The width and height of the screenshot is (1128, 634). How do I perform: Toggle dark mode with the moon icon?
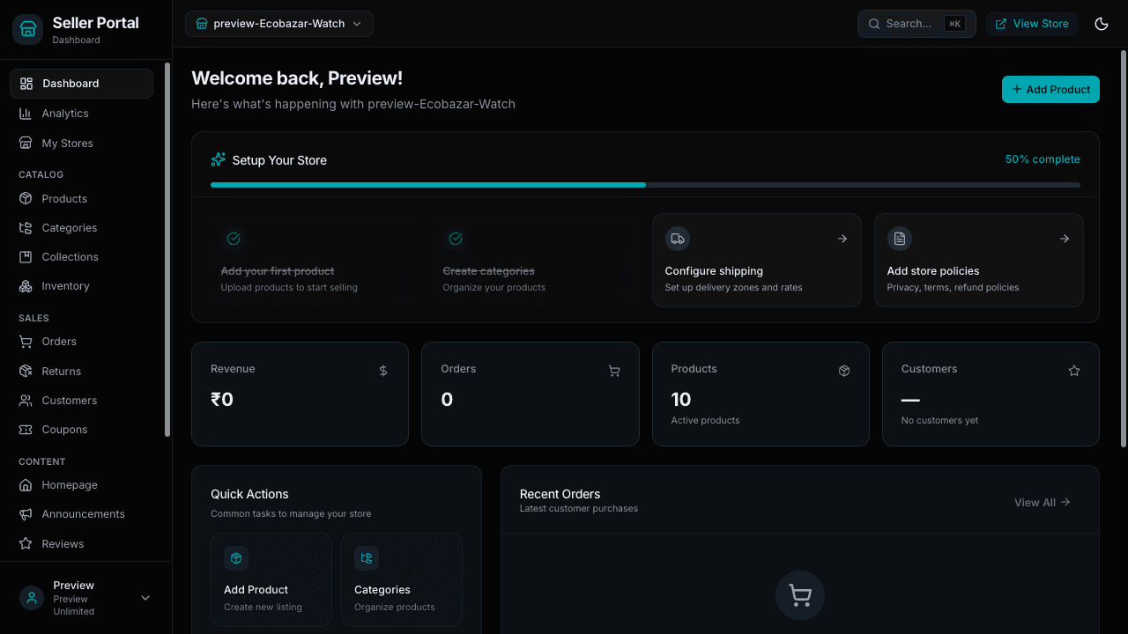(1101, 24)
